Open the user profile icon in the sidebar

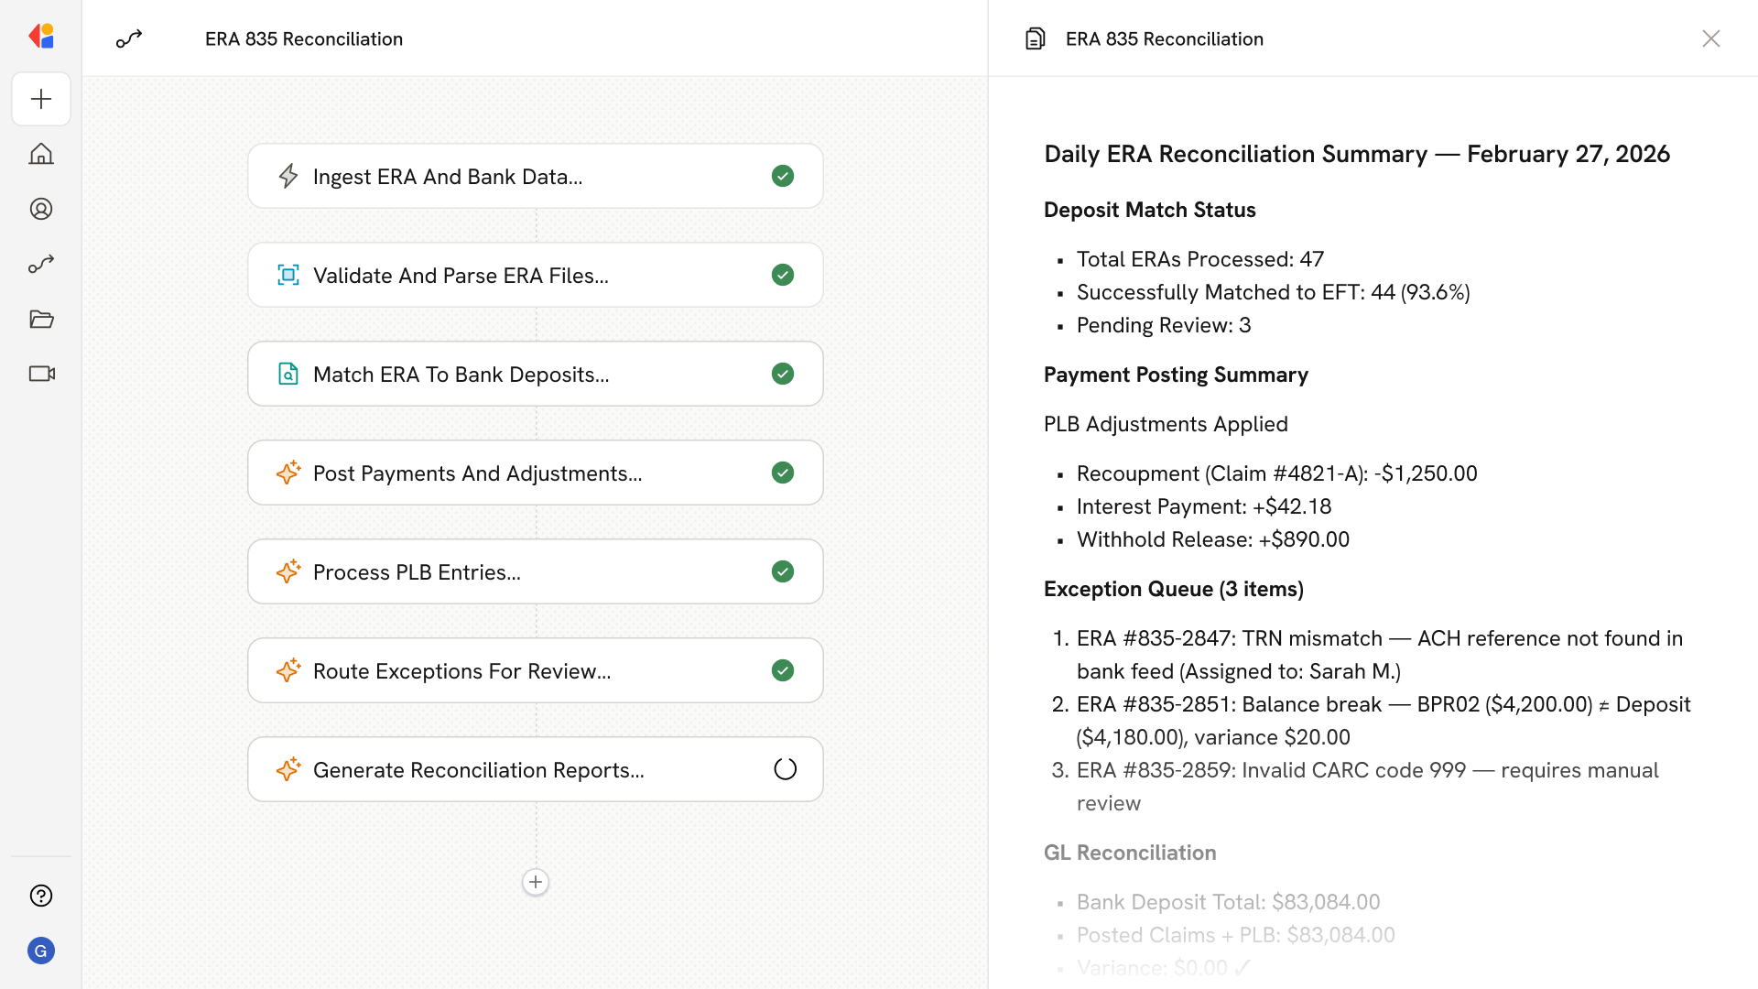coord(41,209)
